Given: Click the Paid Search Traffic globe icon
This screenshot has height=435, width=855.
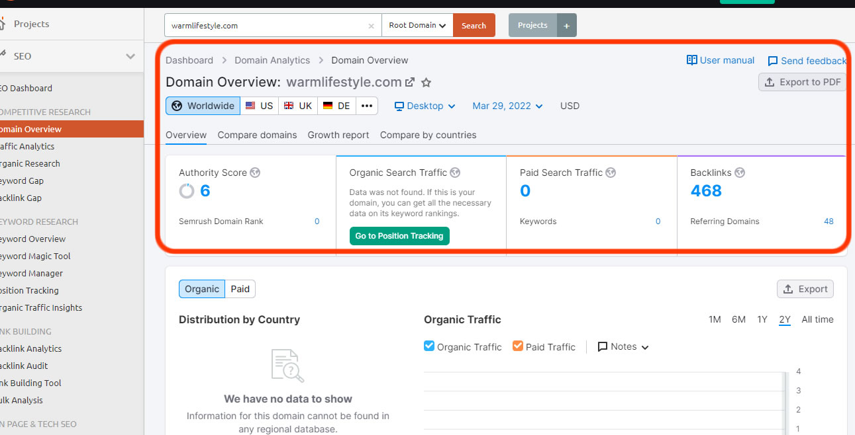Looking at the screenshot, I should pos(611,173).
